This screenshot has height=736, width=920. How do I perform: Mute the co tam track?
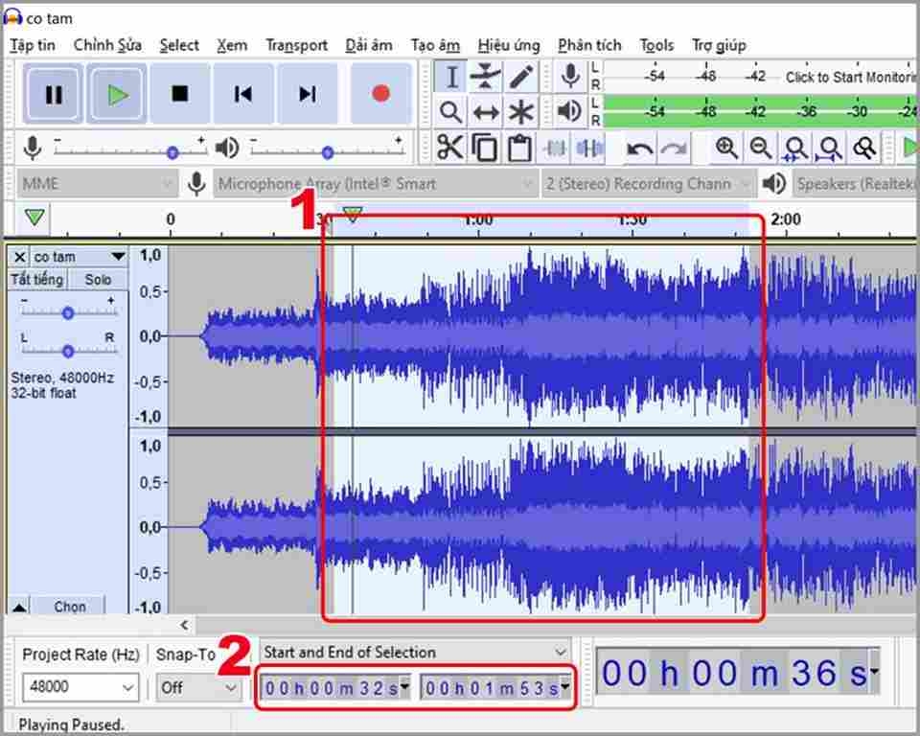[35, 279]
